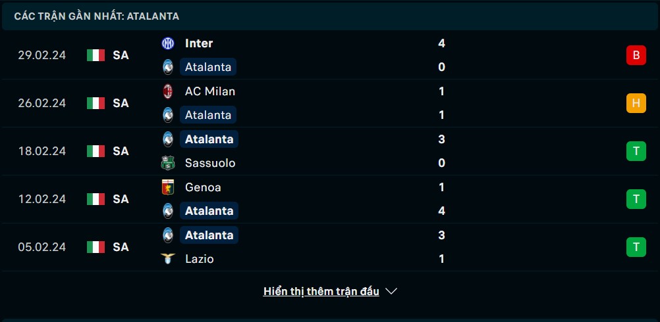Click the red B result badge

click(x=636, y=55)
